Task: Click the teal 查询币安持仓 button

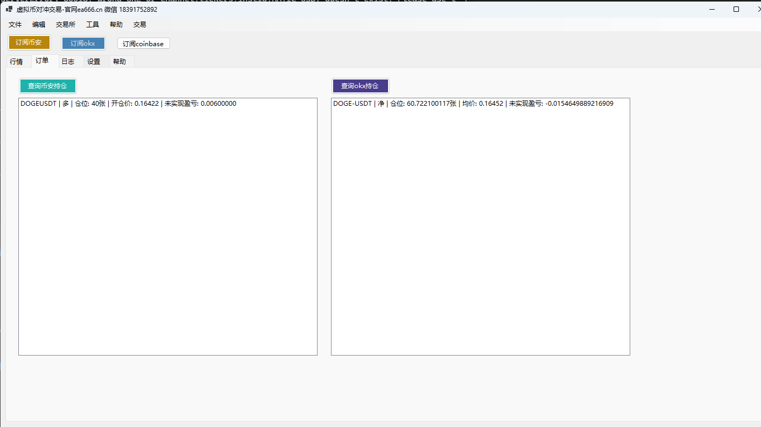Action: pos(48,86)
